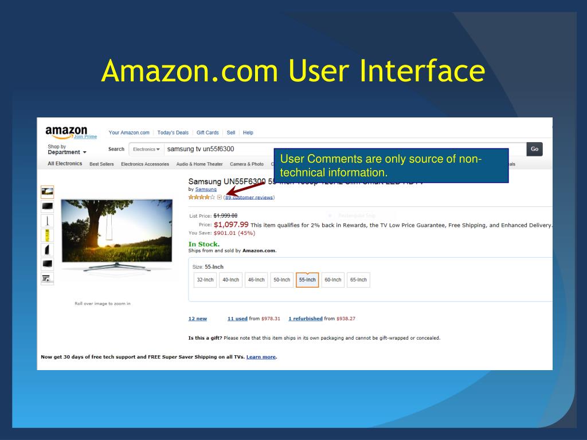This screenshot has width=587, height=440.
Task: Select last image gallery thumbnail
Action: coord(47,278)
